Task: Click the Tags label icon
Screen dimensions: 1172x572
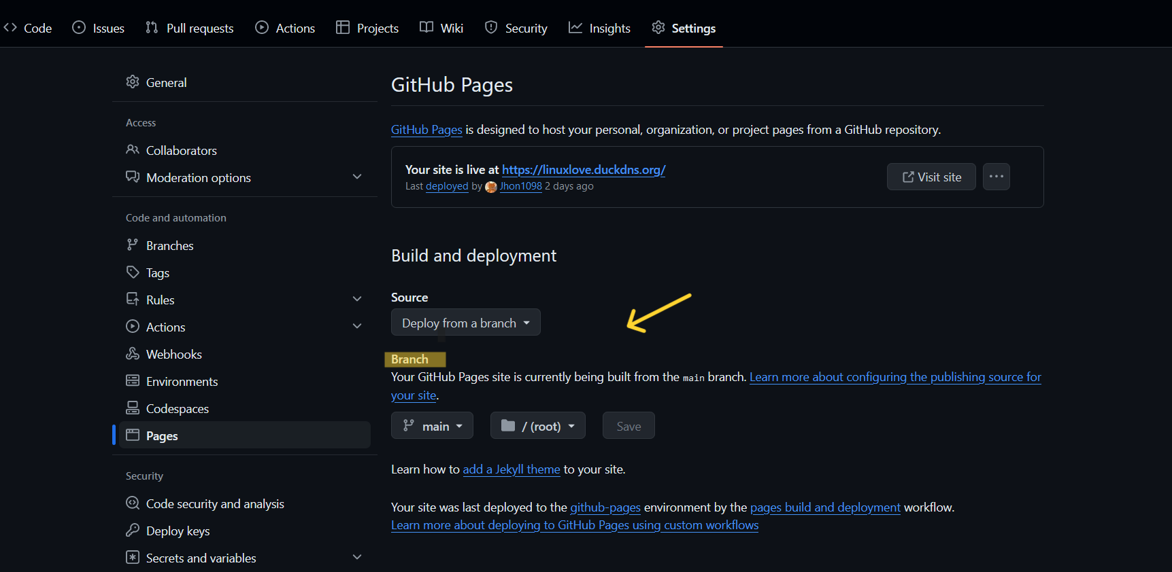Action: 133,272
